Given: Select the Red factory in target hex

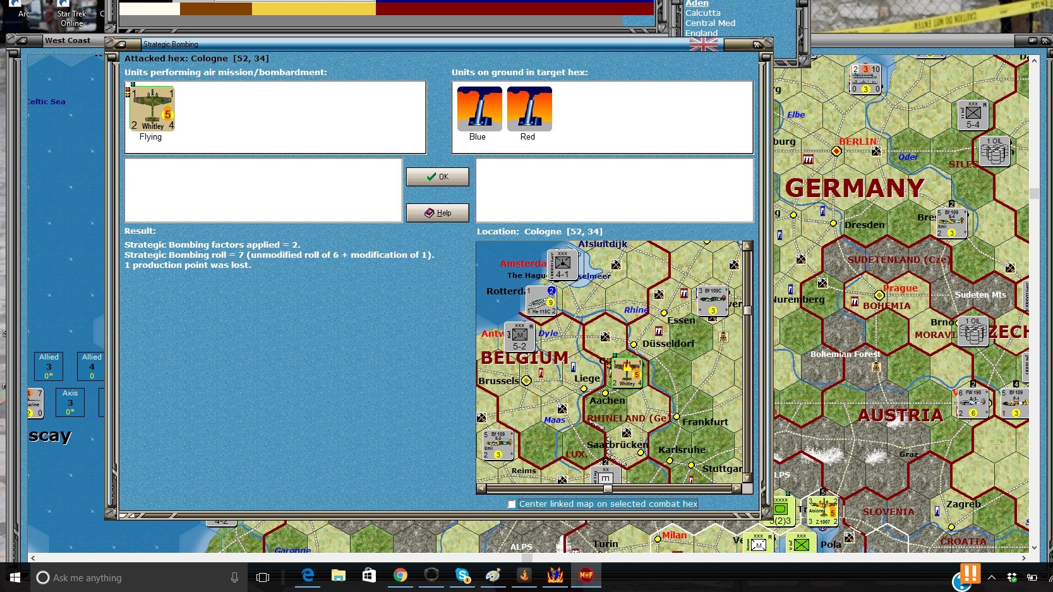Looking at the screenshot, I should tap(529, 109).
